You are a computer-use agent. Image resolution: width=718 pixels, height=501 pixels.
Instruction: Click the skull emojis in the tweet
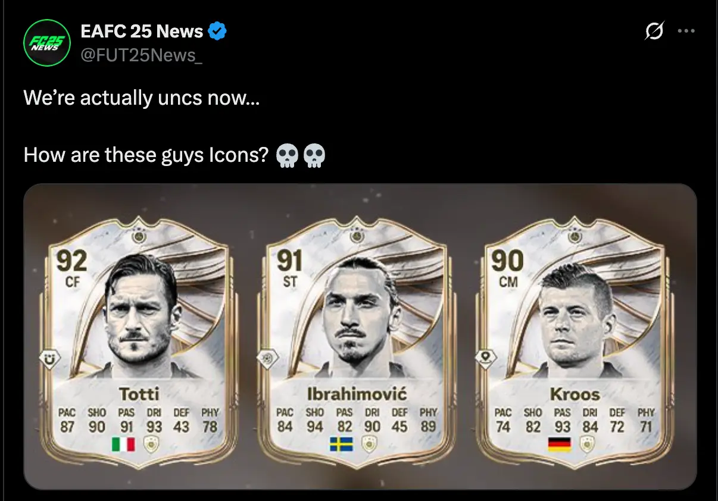tap(301, 156)
